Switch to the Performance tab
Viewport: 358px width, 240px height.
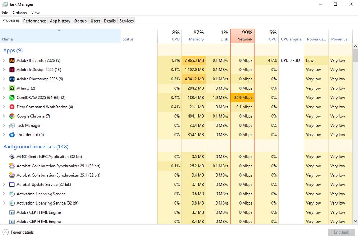pyautogui.click(x=34, y=21)
